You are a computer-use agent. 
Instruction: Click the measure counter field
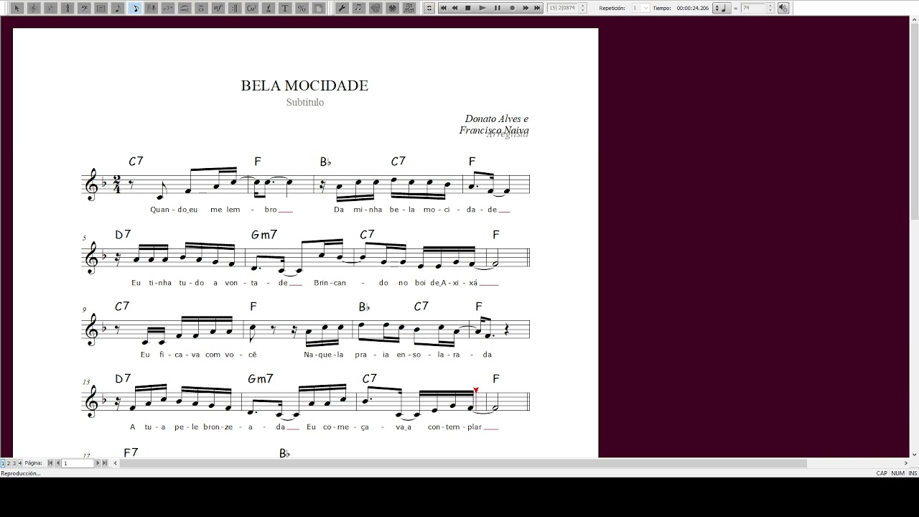click(x=562, y=8)
